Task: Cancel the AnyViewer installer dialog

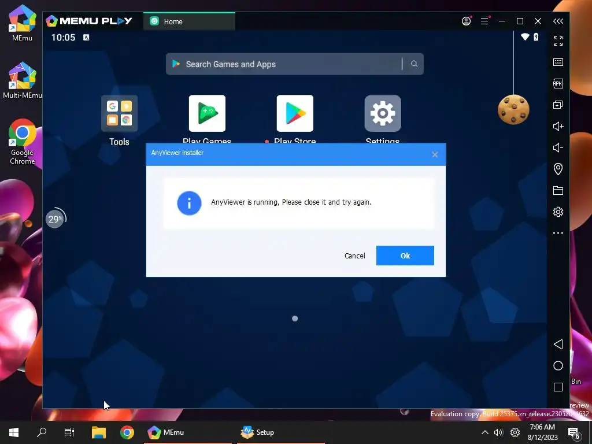Action: pyautogui.click(x=354, y=256)
